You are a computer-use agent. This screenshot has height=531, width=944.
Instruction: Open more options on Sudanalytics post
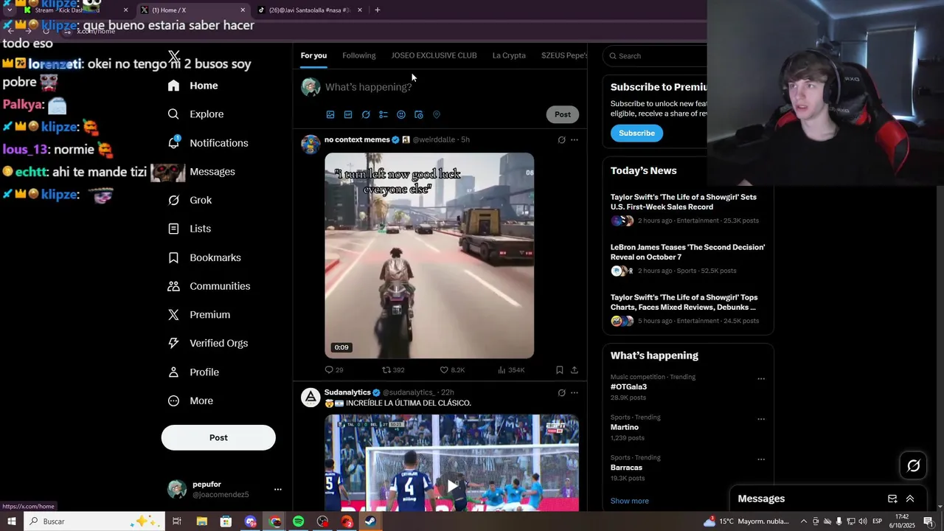point(575,393)
